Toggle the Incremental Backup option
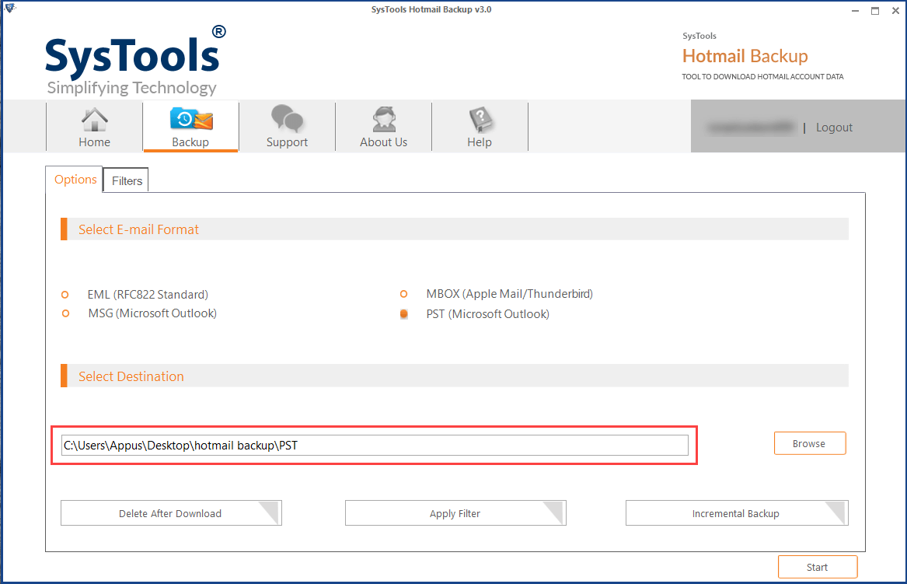907x584 pixels. 736,513
